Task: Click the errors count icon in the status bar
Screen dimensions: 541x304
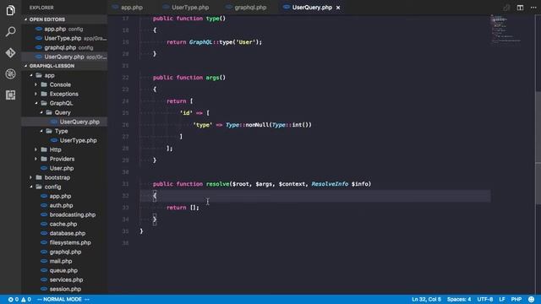Action: pos(14,299)
